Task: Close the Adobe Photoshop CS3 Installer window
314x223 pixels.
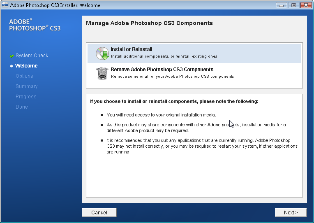Action: pos(305,5)
